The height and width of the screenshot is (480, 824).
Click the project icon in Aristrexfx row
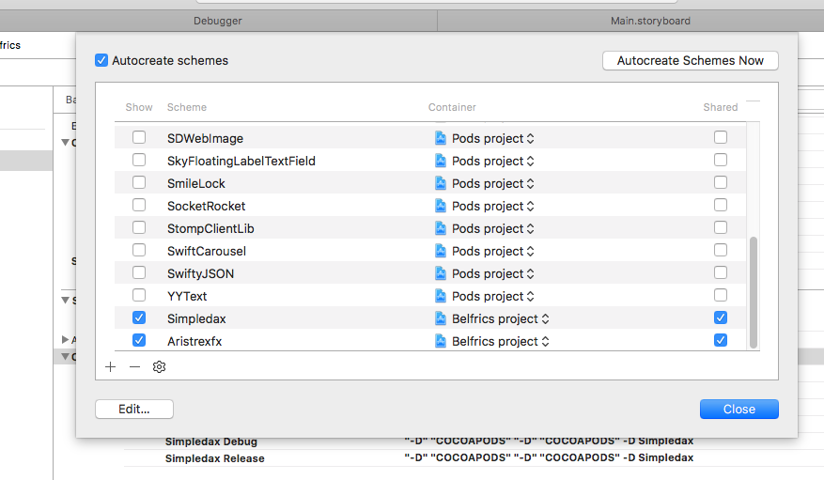pyautogui.click(x=441, y=341)
